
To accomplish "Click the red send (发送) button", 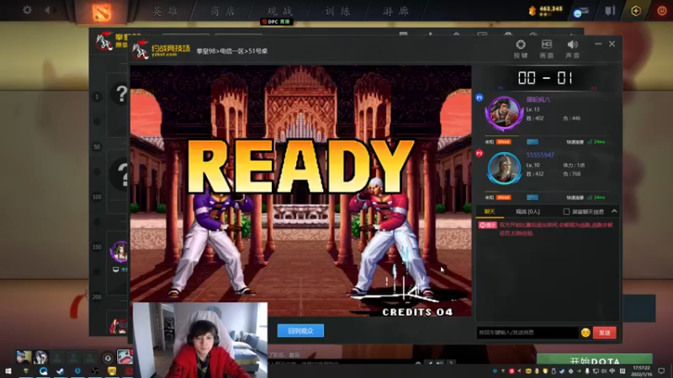I will 604,333.
